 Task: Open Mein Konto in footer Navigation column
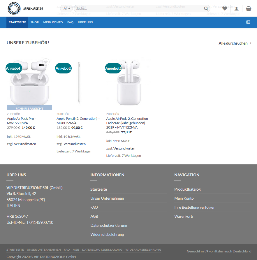(184, 198)
